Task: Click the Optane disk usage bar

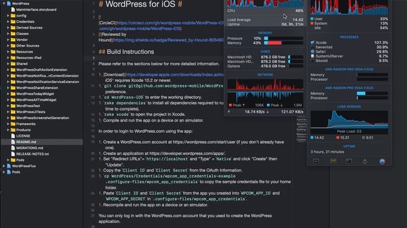Action: coord(295,66)
